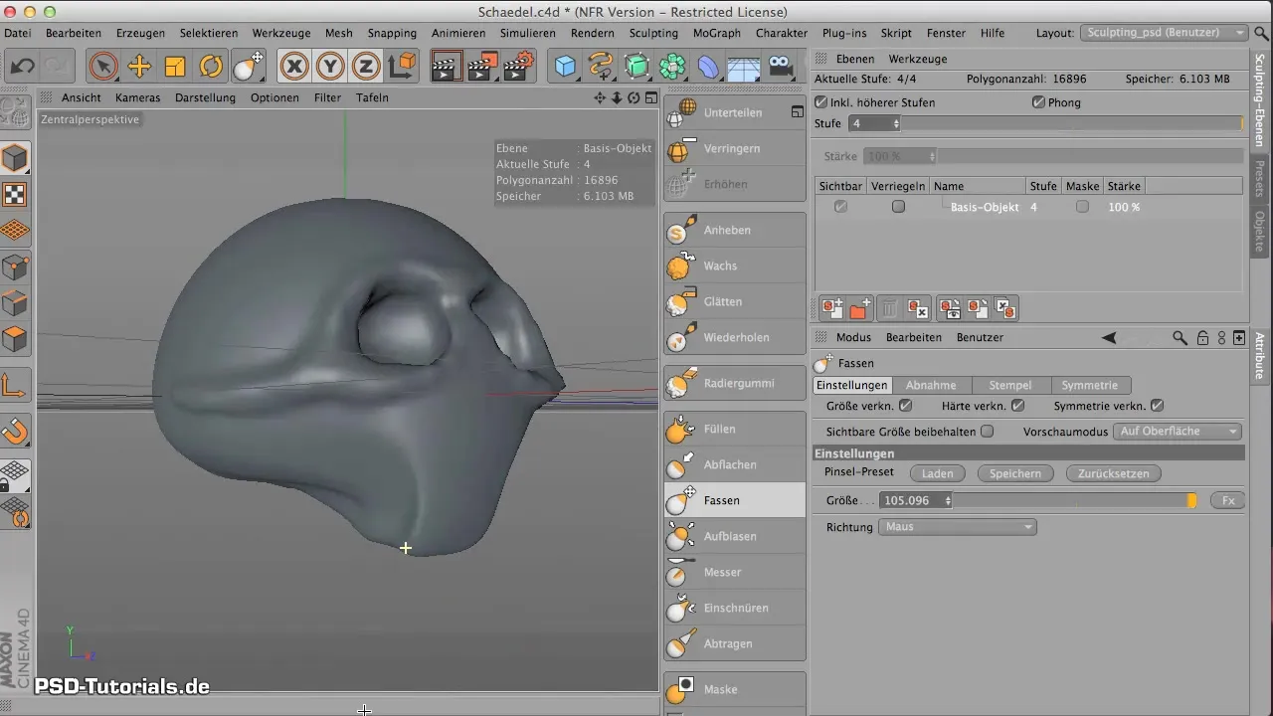The width and height of the screenshot is (1273, 716).
Task: Open the Datei menu
Action: tap(17, 33)
